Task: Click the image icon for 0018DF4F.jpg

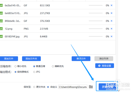Action: point(1,36)
